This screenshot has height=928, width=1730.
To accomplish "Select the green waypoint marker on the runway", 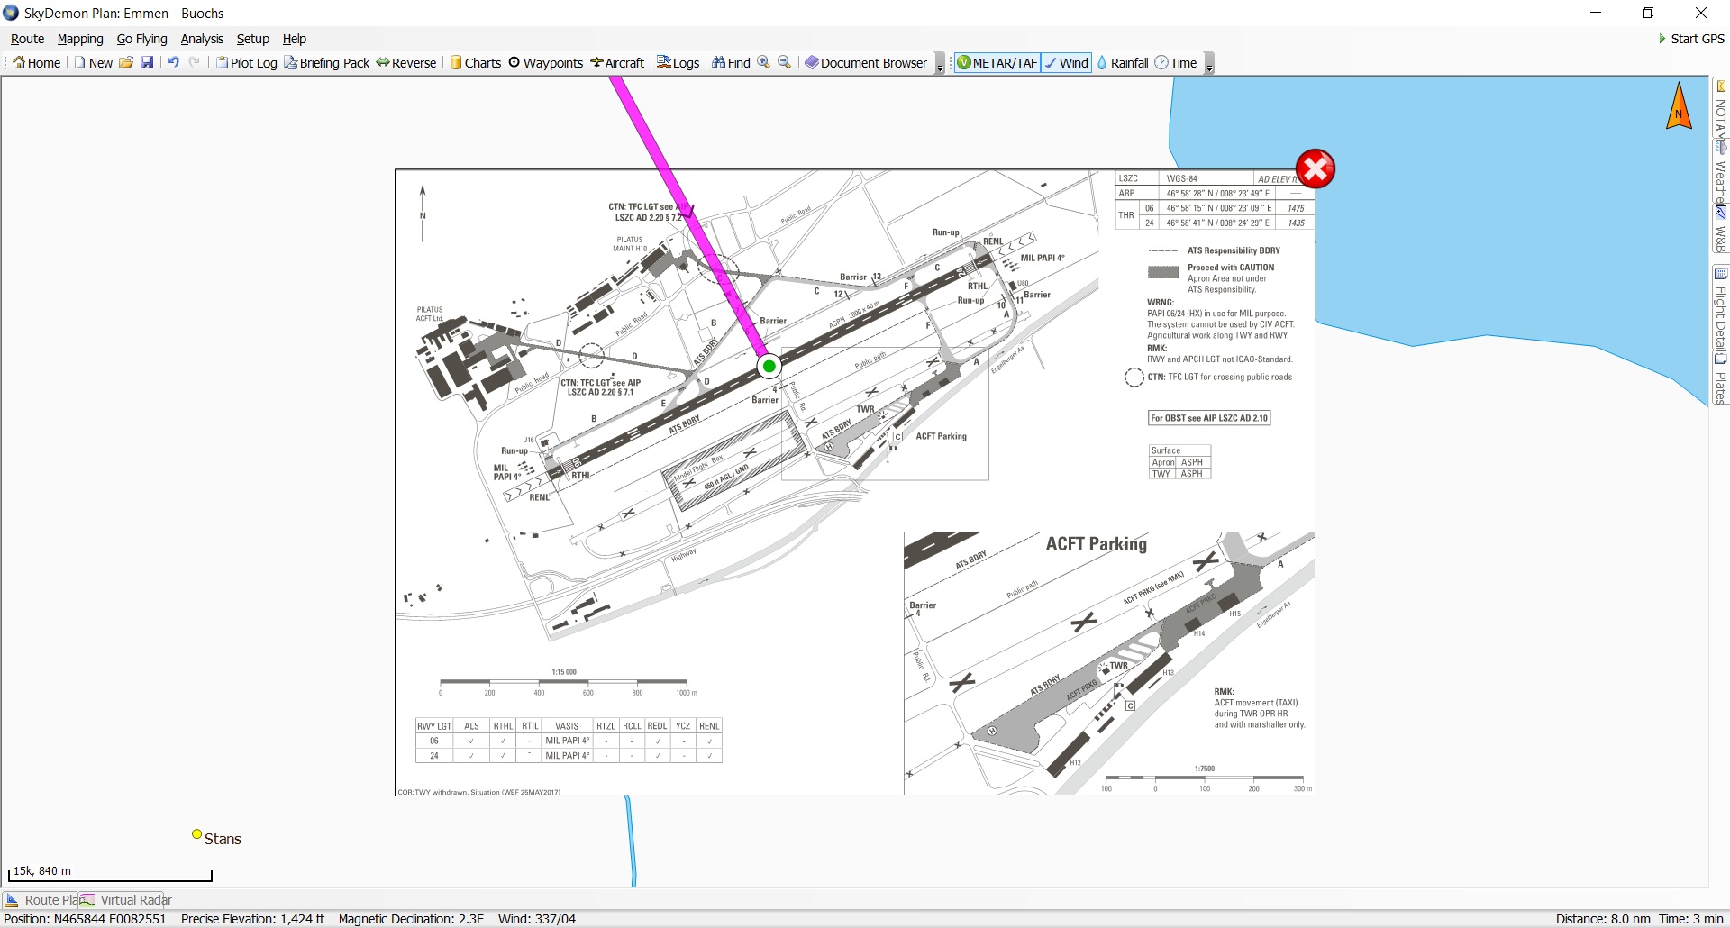I will click(x=769, y=367).
